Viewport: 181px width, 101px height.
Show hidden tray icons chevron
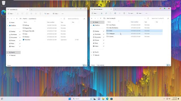tap(164, 99)
